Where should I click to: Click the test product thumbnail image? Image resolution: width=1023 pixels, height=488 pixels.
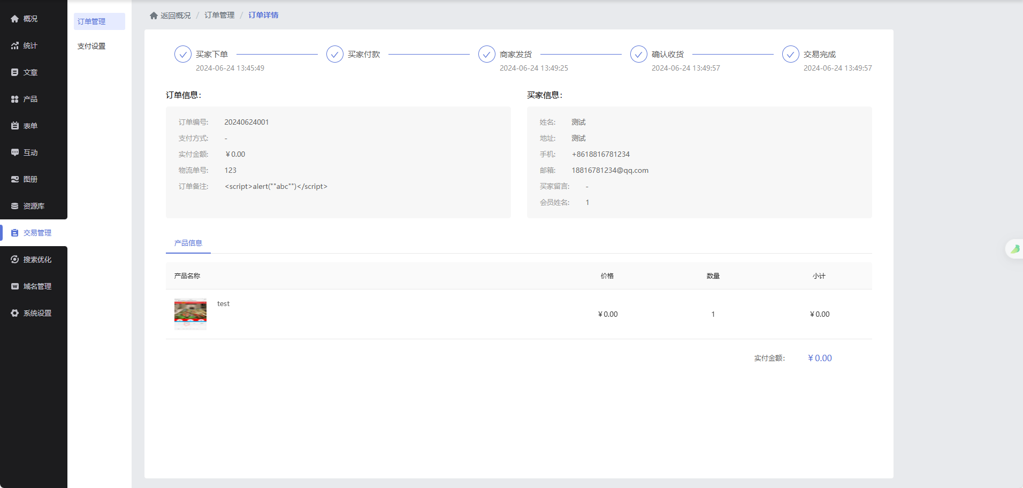click(190, 314)
